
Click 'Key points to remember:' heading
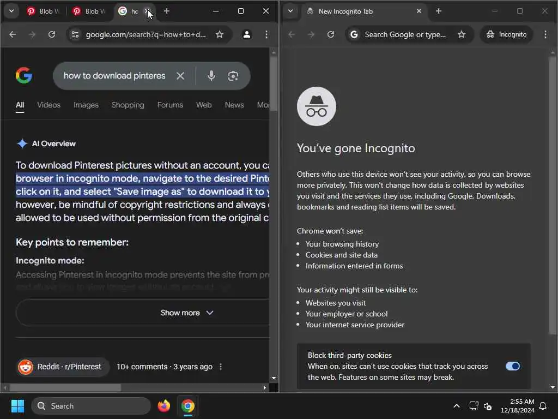click(72, 242)
